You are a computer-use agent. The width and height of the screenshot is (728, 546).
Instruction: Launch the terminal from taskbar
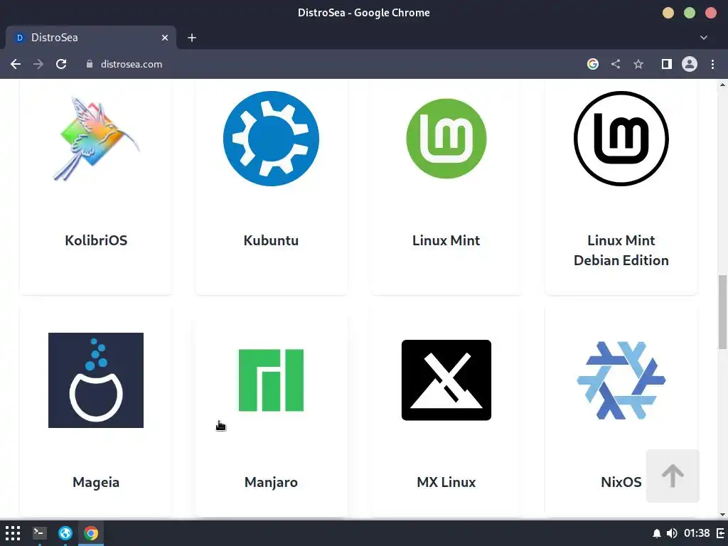(40, 533)
